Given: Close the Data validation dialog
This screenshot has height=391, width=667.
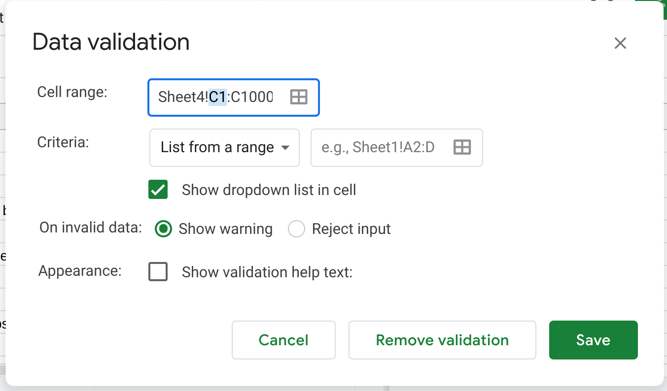Looking at the screenshot, I should pos(620,43).
